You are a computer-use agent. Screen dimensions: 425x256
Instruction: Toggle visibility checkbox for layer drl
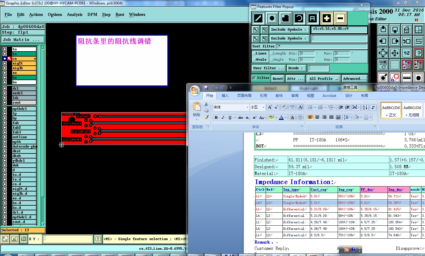[5, 88]
